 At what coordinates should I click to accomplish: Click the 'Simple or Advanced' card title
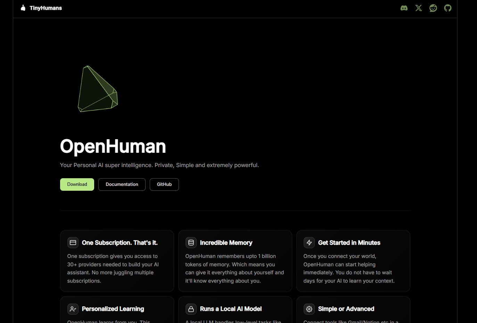coord(346,309)
